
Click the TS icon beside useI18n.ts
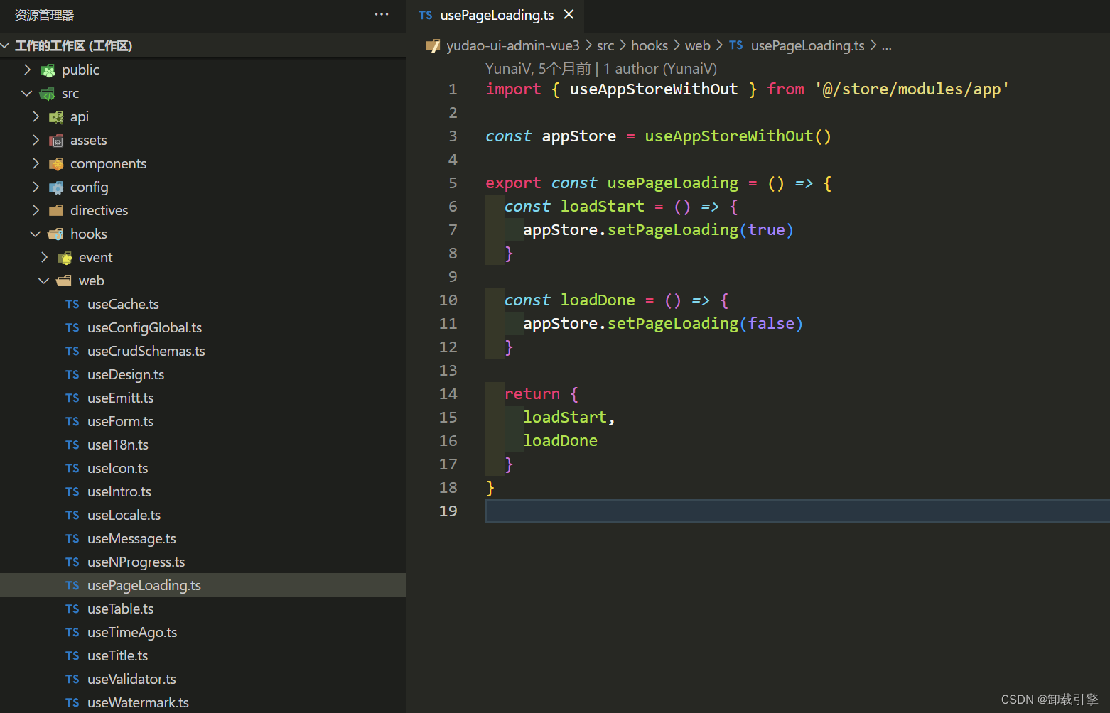(x=72, y=445)
